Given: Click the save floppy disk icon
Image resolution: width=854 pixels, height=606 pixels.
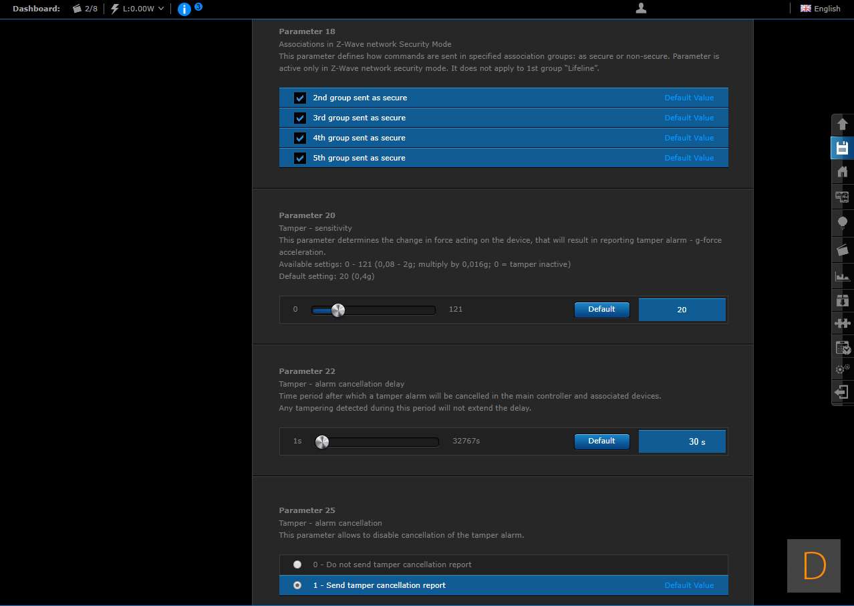Looking at the screenshot, I should pyautogui.click(x=842, y=148).
